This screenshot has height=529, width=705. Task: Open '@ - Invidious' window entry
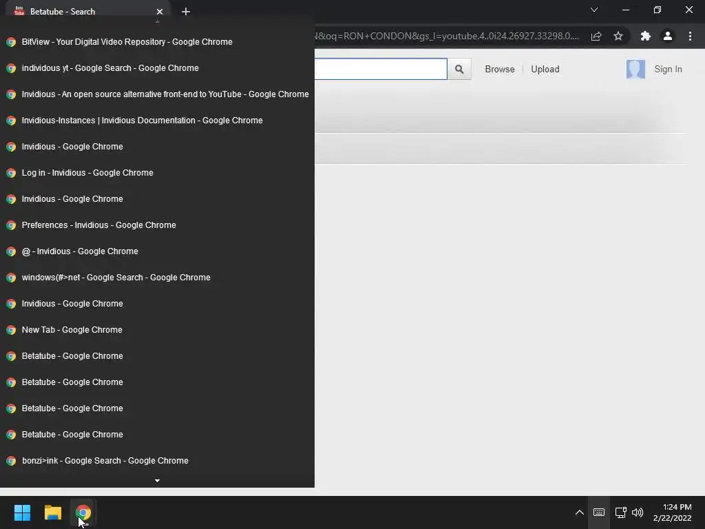click(x=157, y=251)
